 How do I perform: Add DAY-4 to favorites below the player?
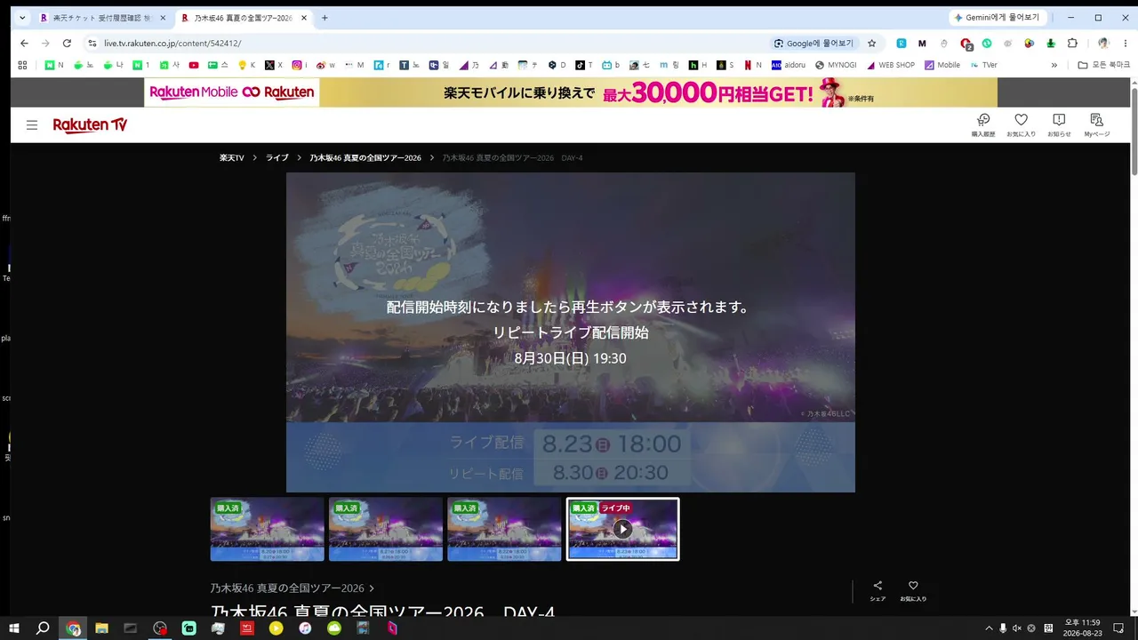(x=913, y=591)
